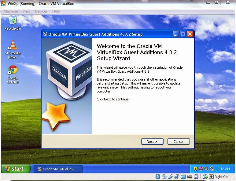Open the Help menu
The image size is (236, 181).
(56, 11)
